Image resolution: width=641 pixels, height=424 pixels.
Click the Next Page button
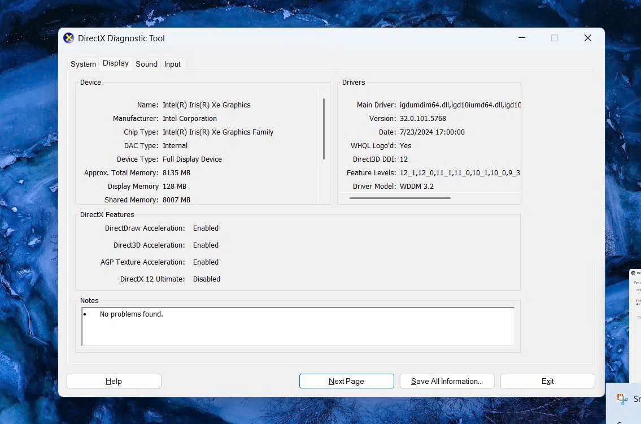(346, 381)
